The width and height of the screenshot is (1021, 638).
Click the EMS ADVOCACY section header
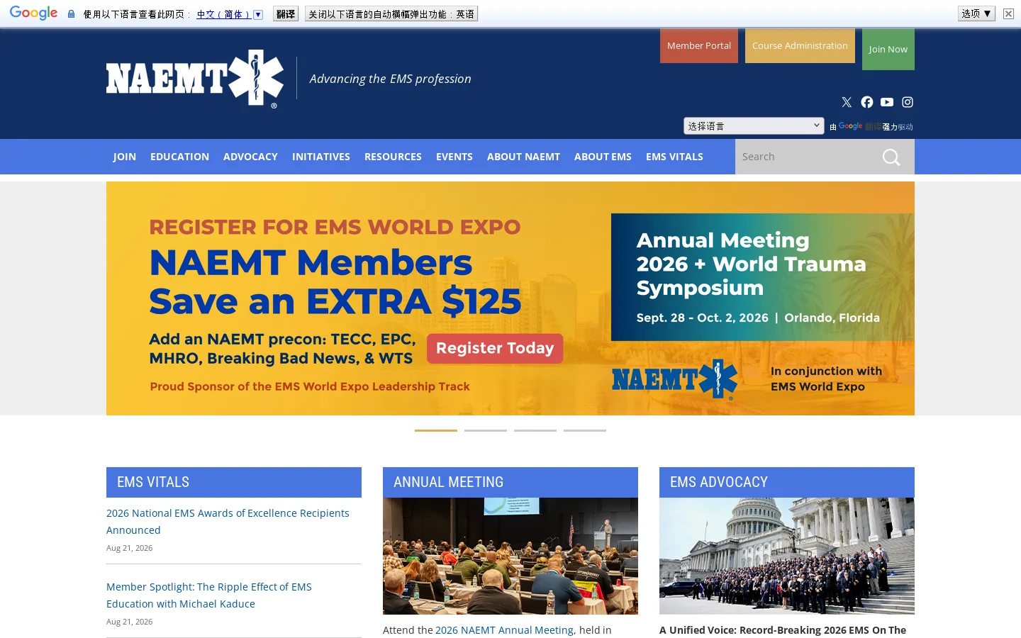787,482
